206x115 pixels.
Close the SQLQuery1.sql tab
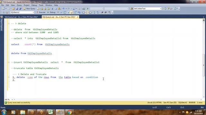(78, 17)
